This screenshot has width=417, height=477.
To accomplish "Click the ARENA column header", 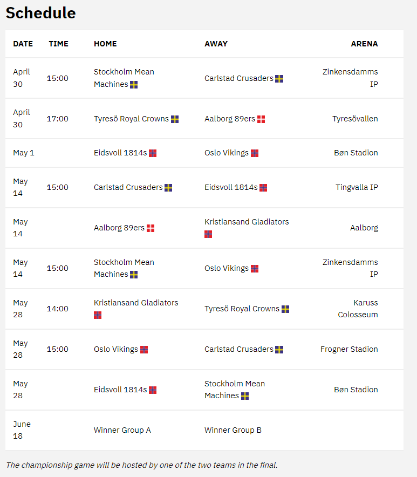I will pyautogui.click(x=364, y=44).
